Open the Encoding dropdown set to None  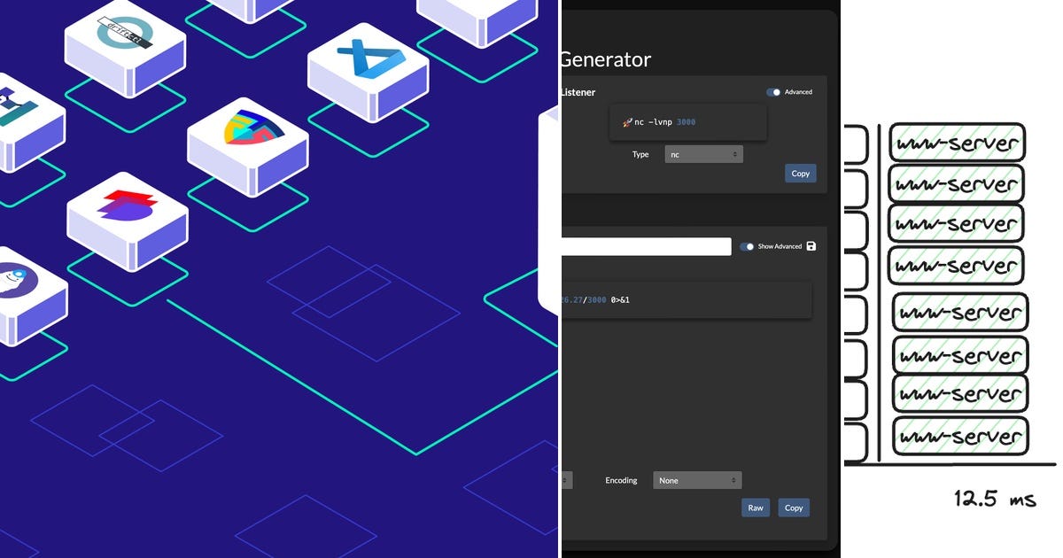click(x=696, y=480)
